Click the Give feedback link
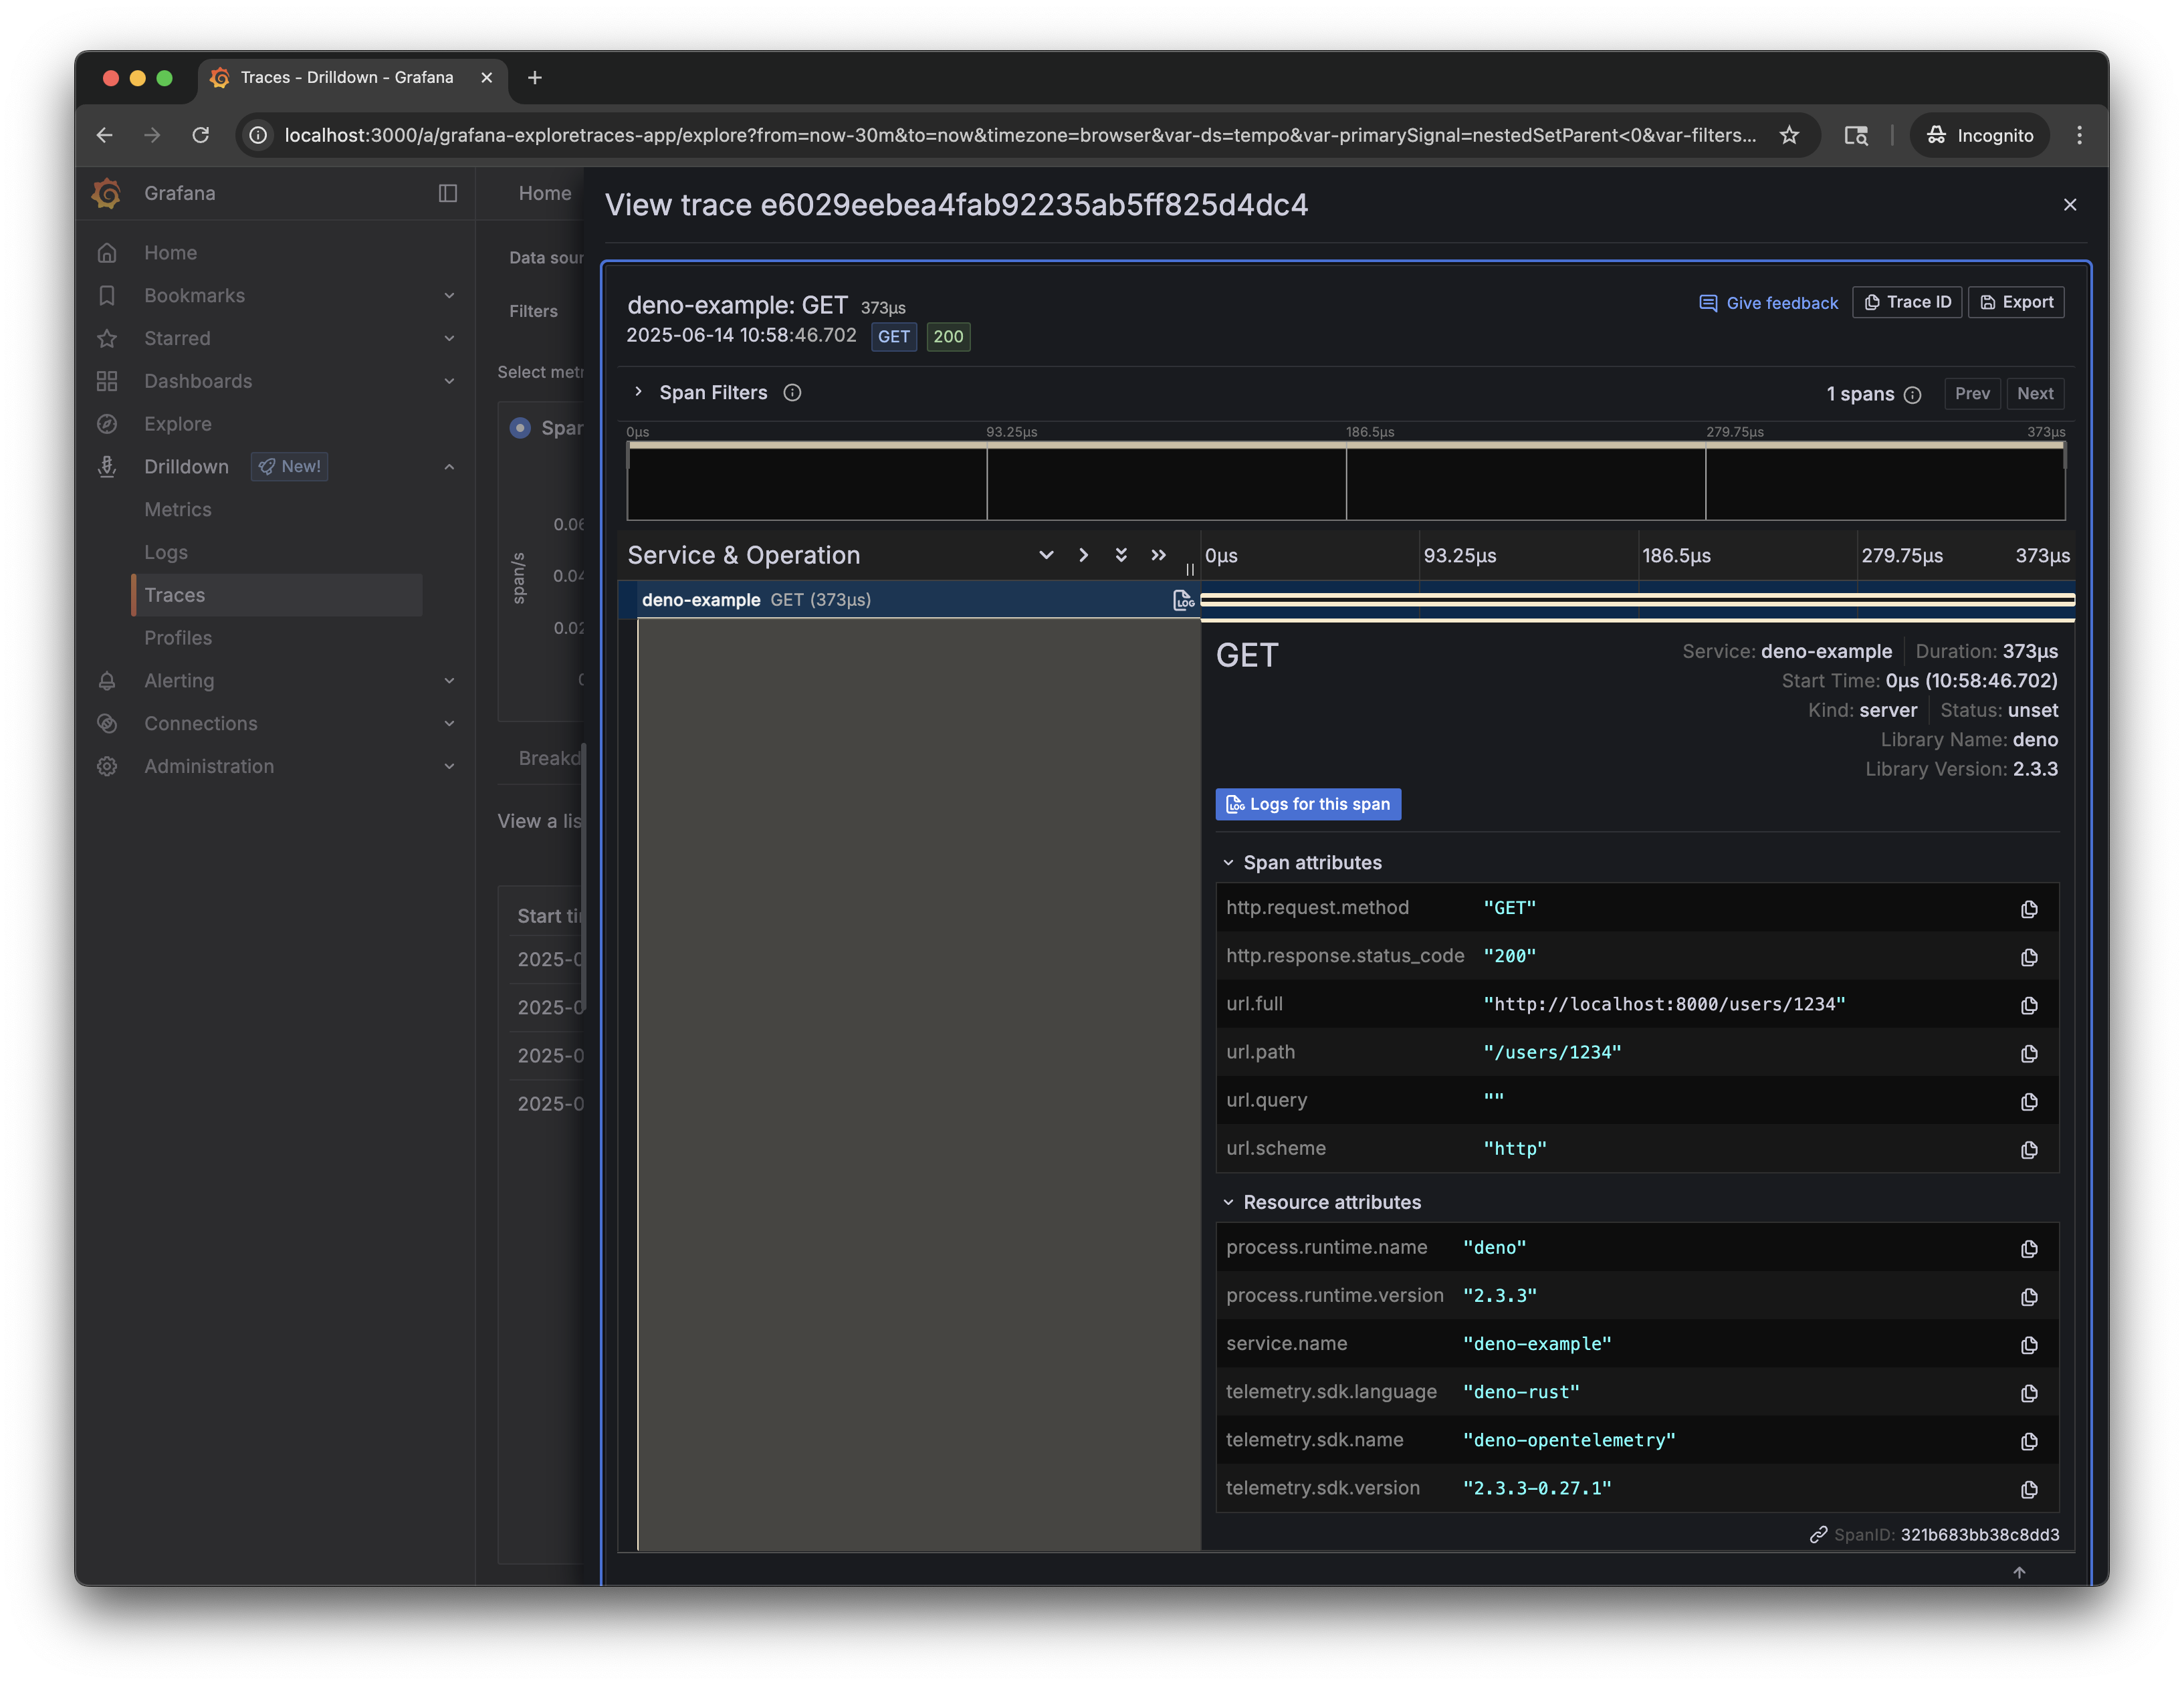This screenshot has width=2184, height=1685. coord(1768,303)
